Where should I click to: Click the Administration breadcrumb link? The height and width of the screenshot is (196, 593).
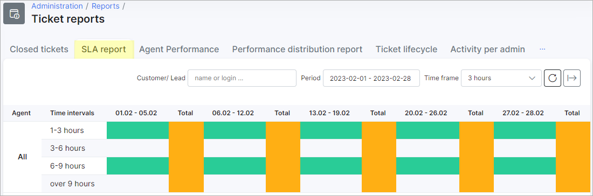click(57, 6)
